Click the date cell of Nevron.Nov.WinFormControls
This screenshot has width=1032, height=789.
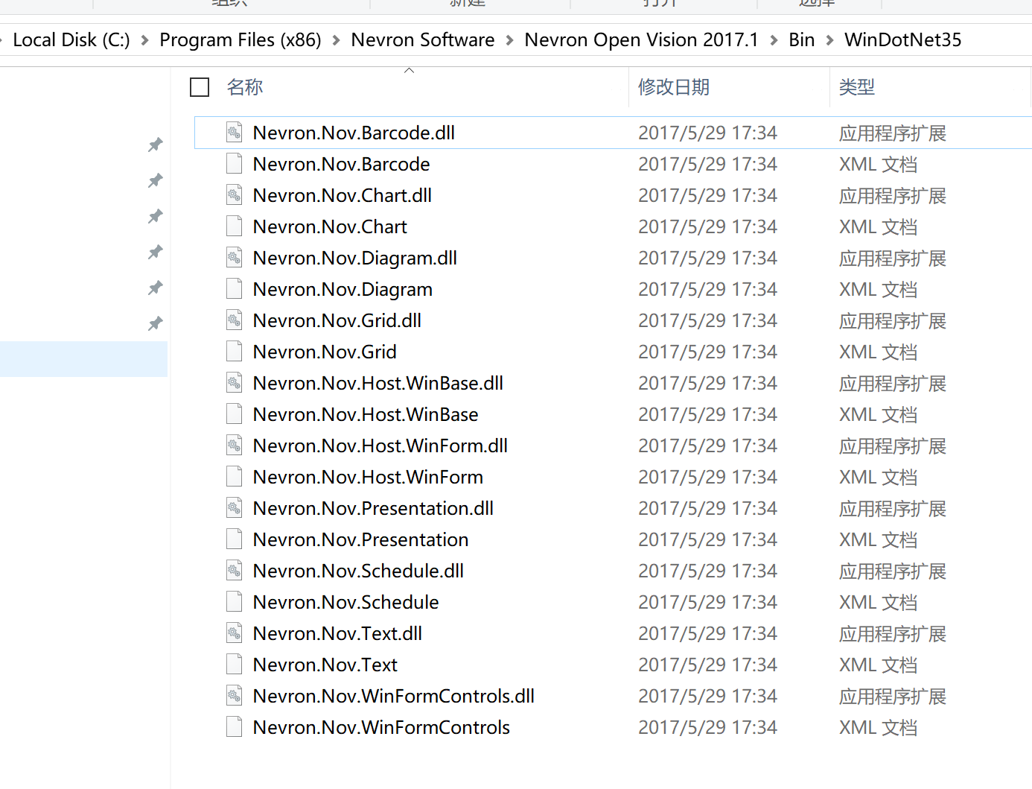coord(707,727)
